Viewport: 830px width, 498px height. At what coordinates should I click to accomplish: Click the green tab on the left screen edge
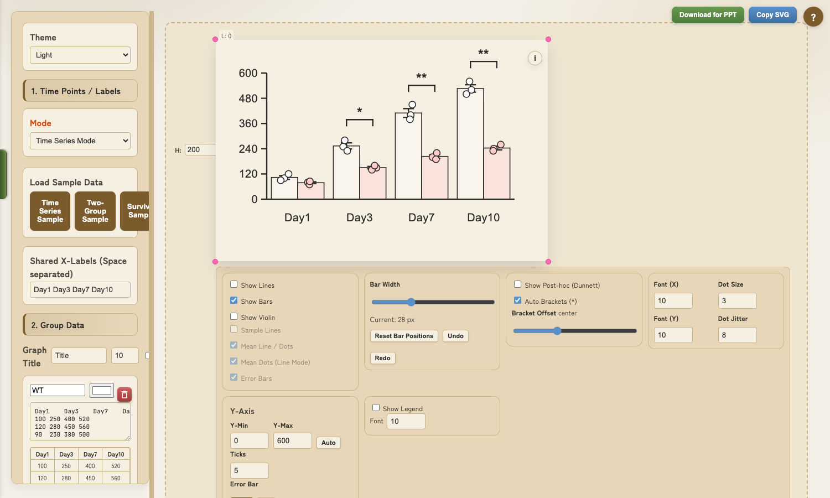click(x=2, y=174)
